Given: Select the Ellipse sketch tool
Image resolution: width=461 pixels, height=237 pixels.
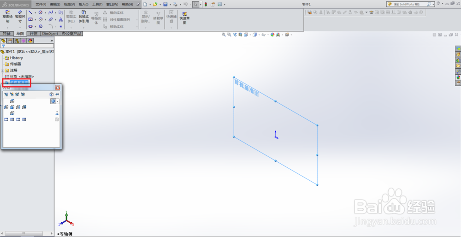Looking at the screenshot, I should click(51, 19).
